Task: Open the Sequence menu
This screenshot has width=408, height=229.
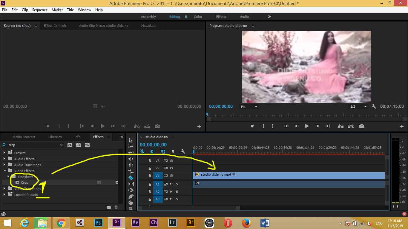Action: point(40,10)
